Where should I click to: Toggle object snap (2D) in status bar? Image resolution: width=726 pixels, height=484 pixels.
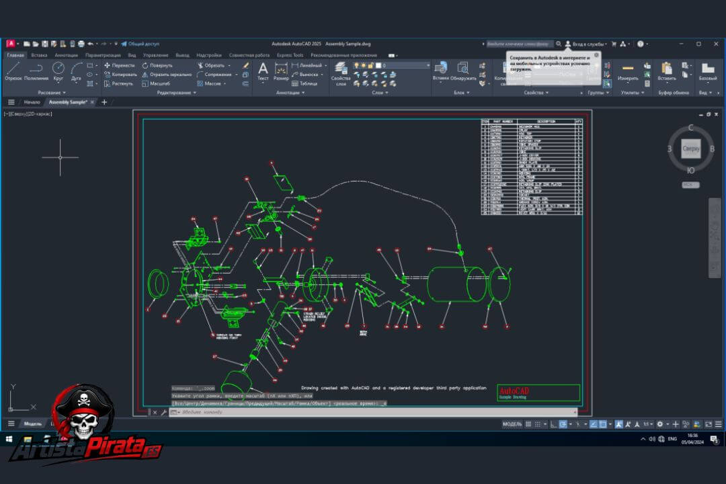(603, 424)
